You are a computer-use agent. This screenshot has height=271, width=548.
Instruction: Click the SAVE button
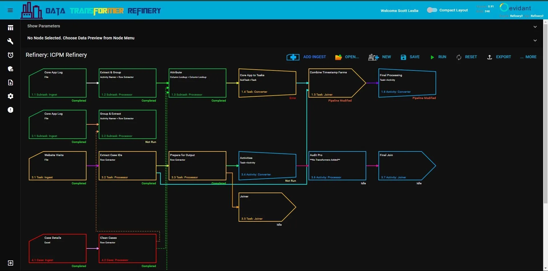pos(410,57)
